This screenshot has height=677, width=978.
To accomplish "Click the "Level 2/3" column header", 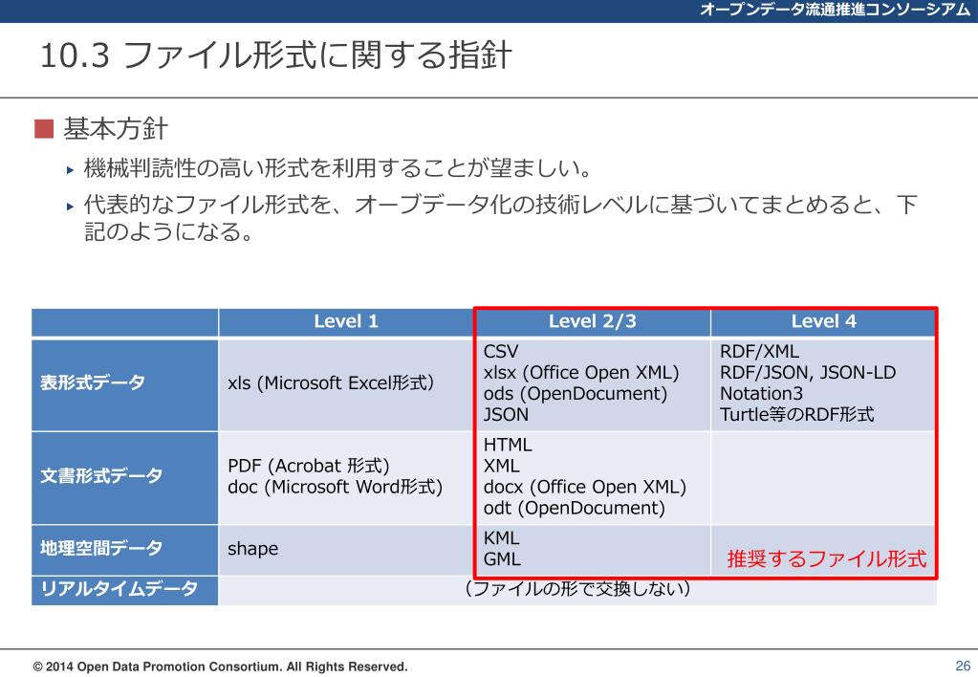I will point(592,321).
